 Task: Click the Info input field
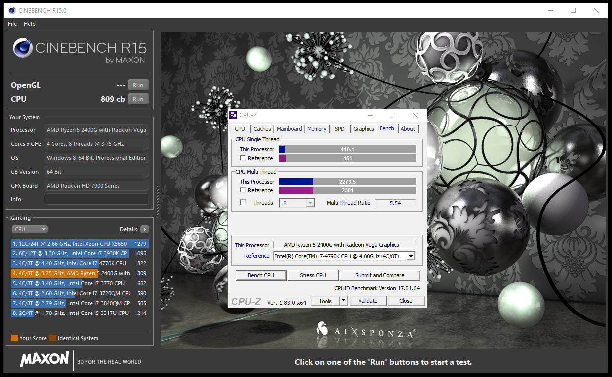pos(96,199)
